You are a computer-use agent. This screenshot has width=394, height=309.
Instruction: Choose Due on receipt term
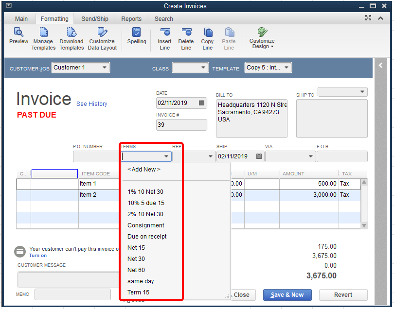point(147,237)
